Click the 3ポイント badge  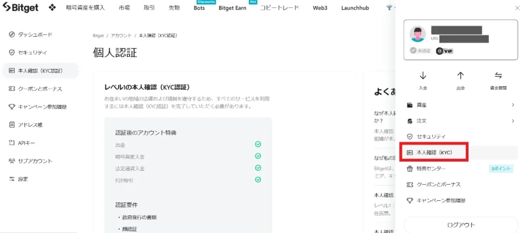(501, 168)
